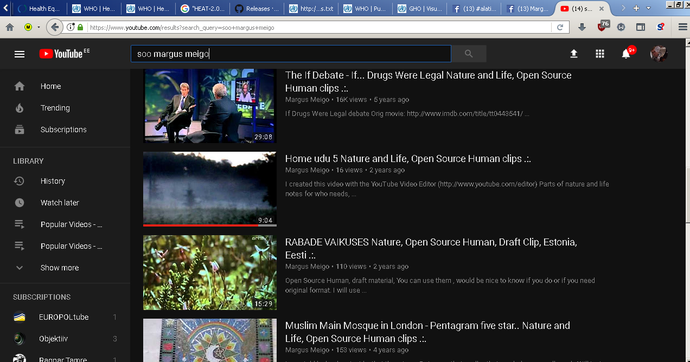The image size is (690, 362).
Task: Click the Trending flame icon
Action: point(20,108)
